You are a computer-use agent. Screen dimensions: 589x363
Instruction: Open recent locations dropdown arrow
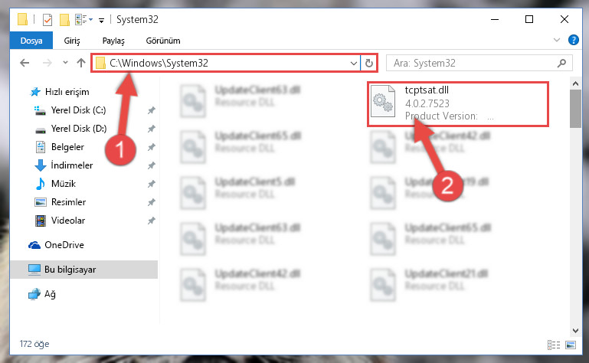[x=65, y=63]
